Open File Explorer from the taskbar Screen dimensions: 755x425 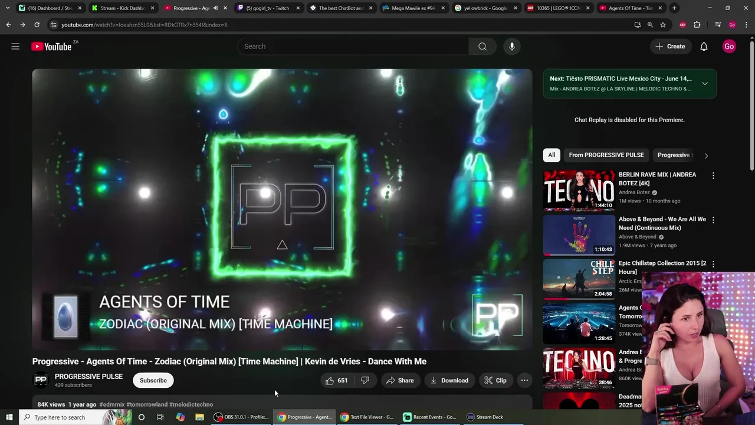pos(199,417)
